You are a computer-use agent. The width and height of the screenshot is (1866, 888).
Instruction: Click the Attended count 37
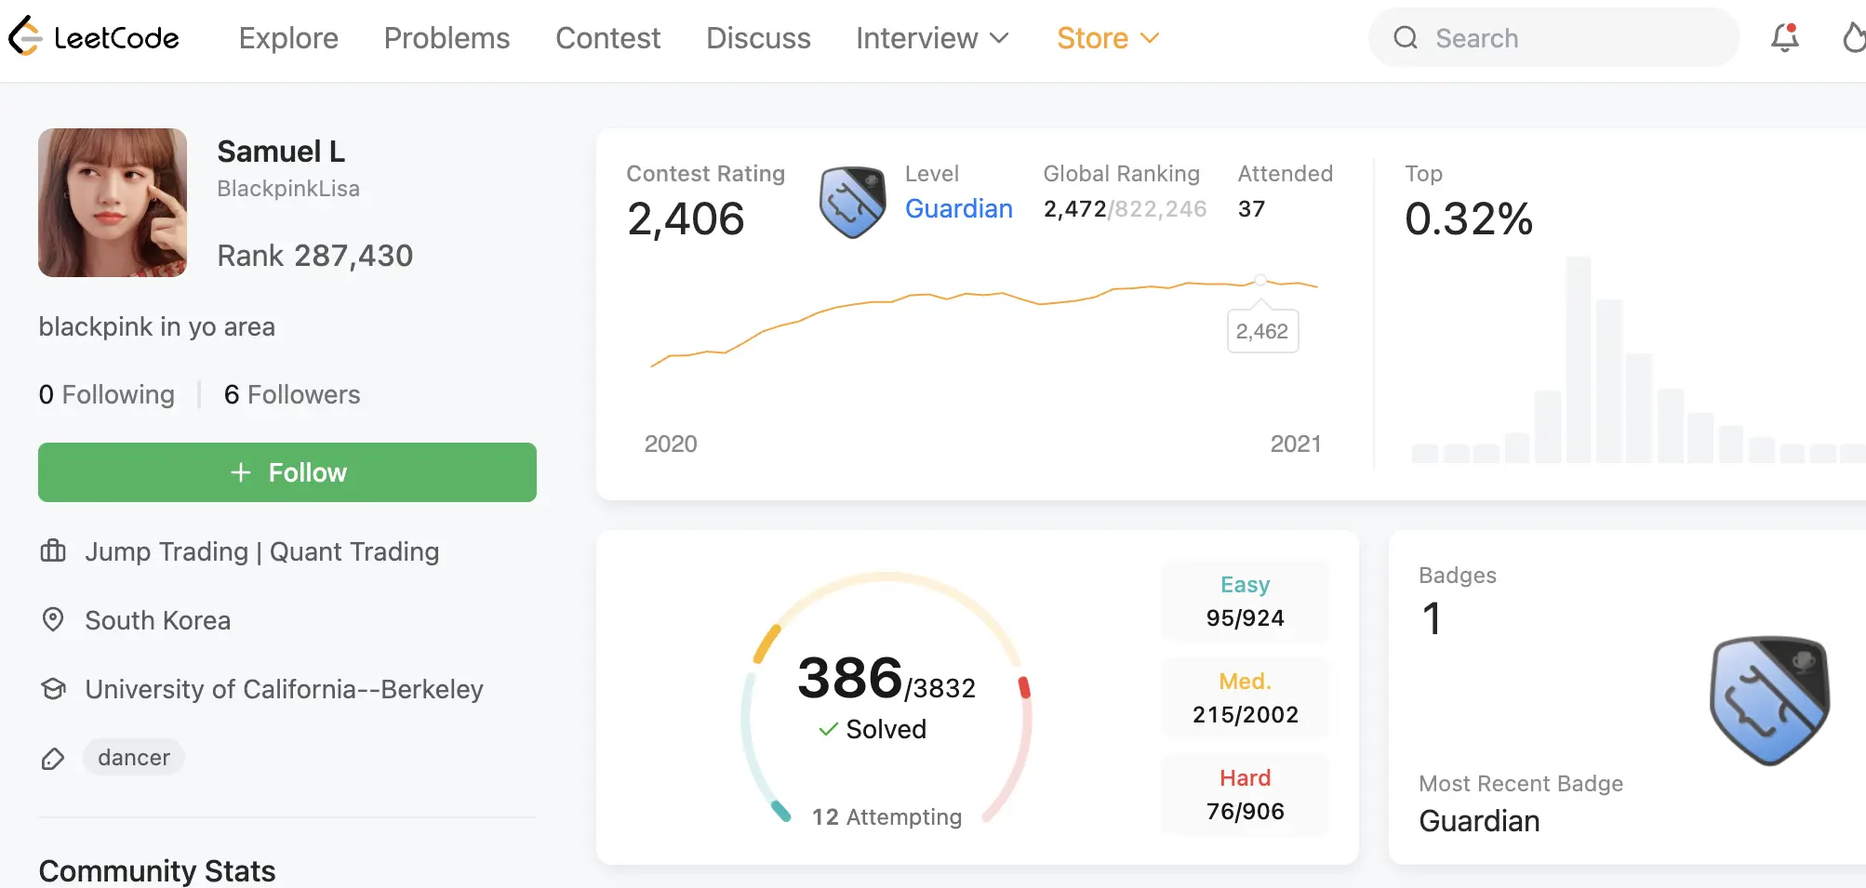(x=1251, y=209)
